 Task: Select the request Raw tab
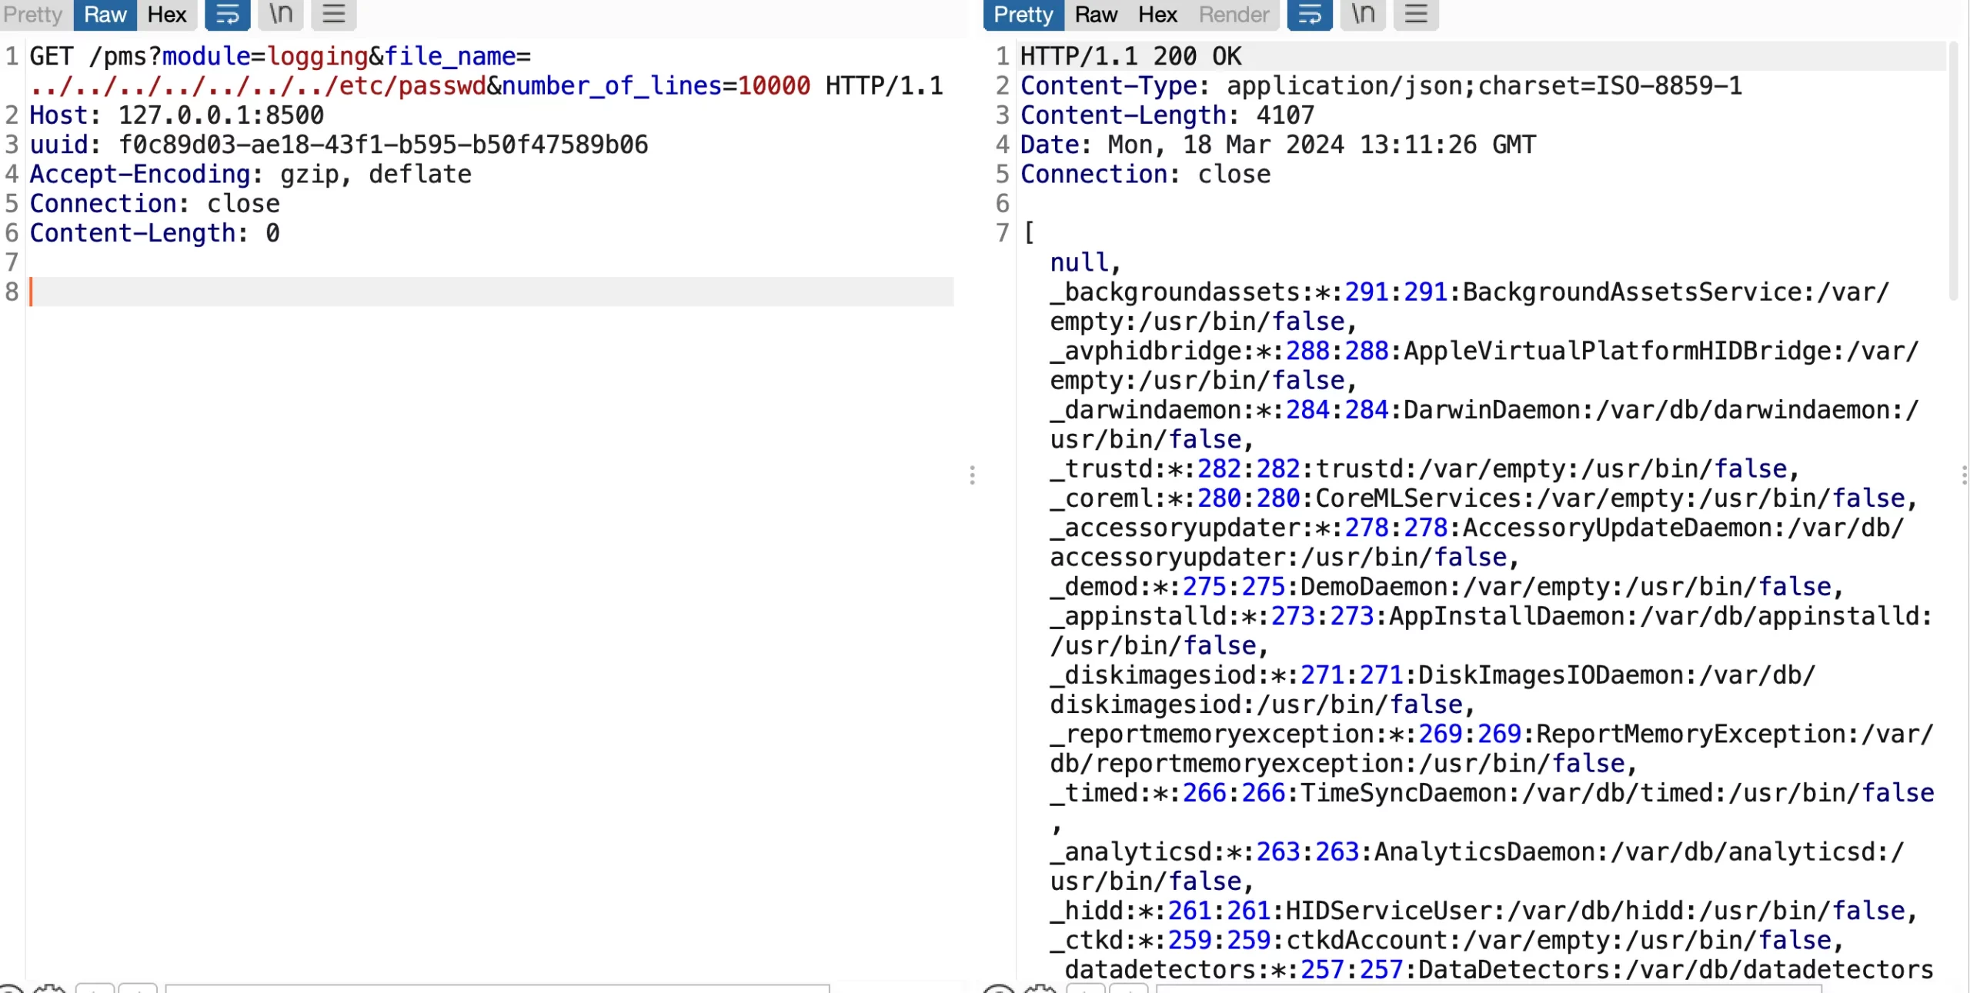point(105,15)
